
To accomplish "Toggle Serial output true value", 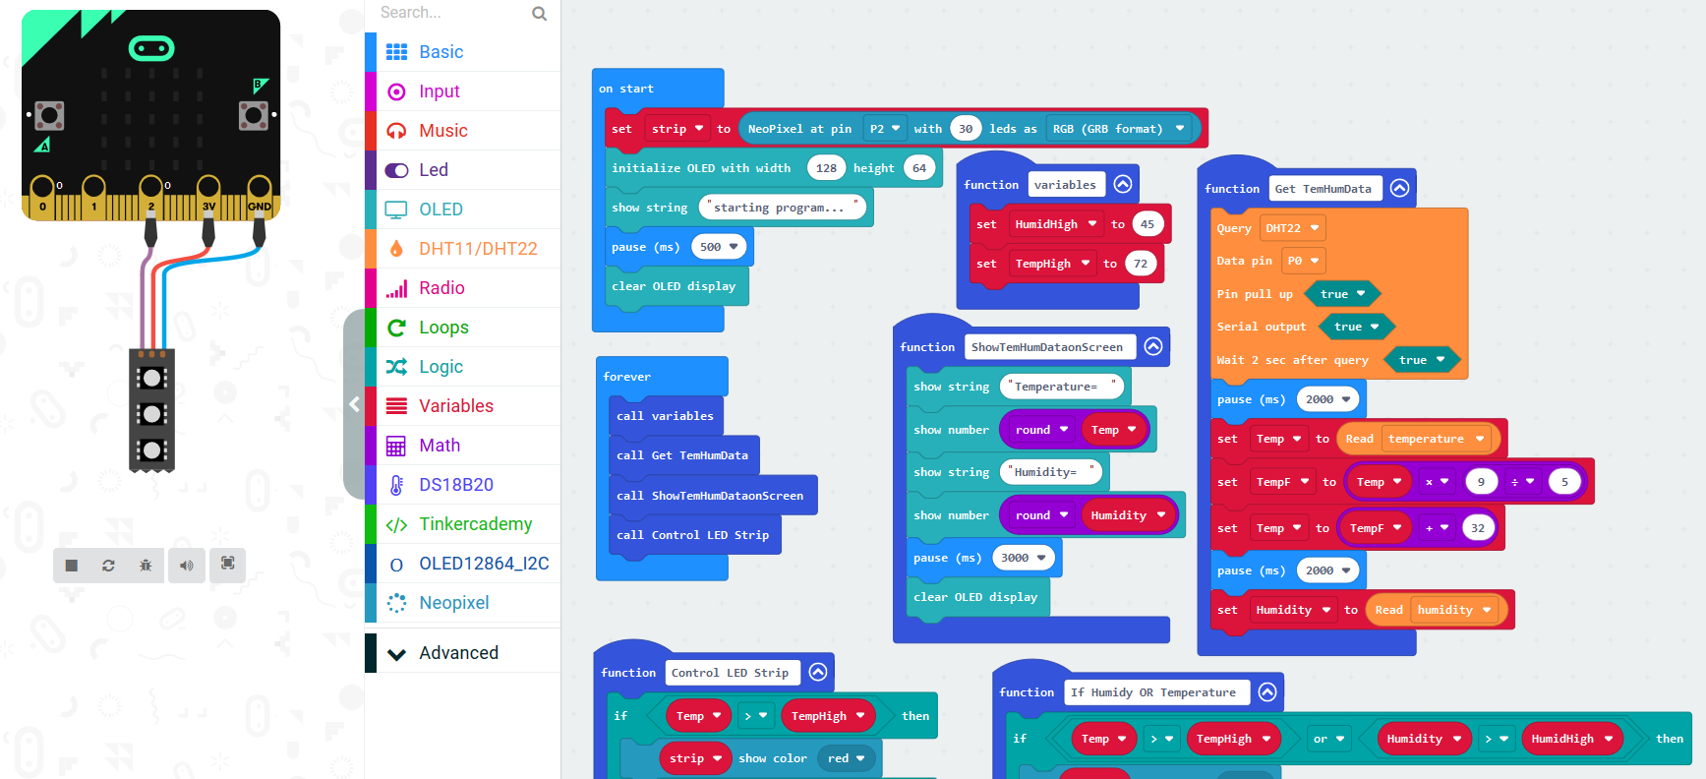I will click(x=1355, y=327).
